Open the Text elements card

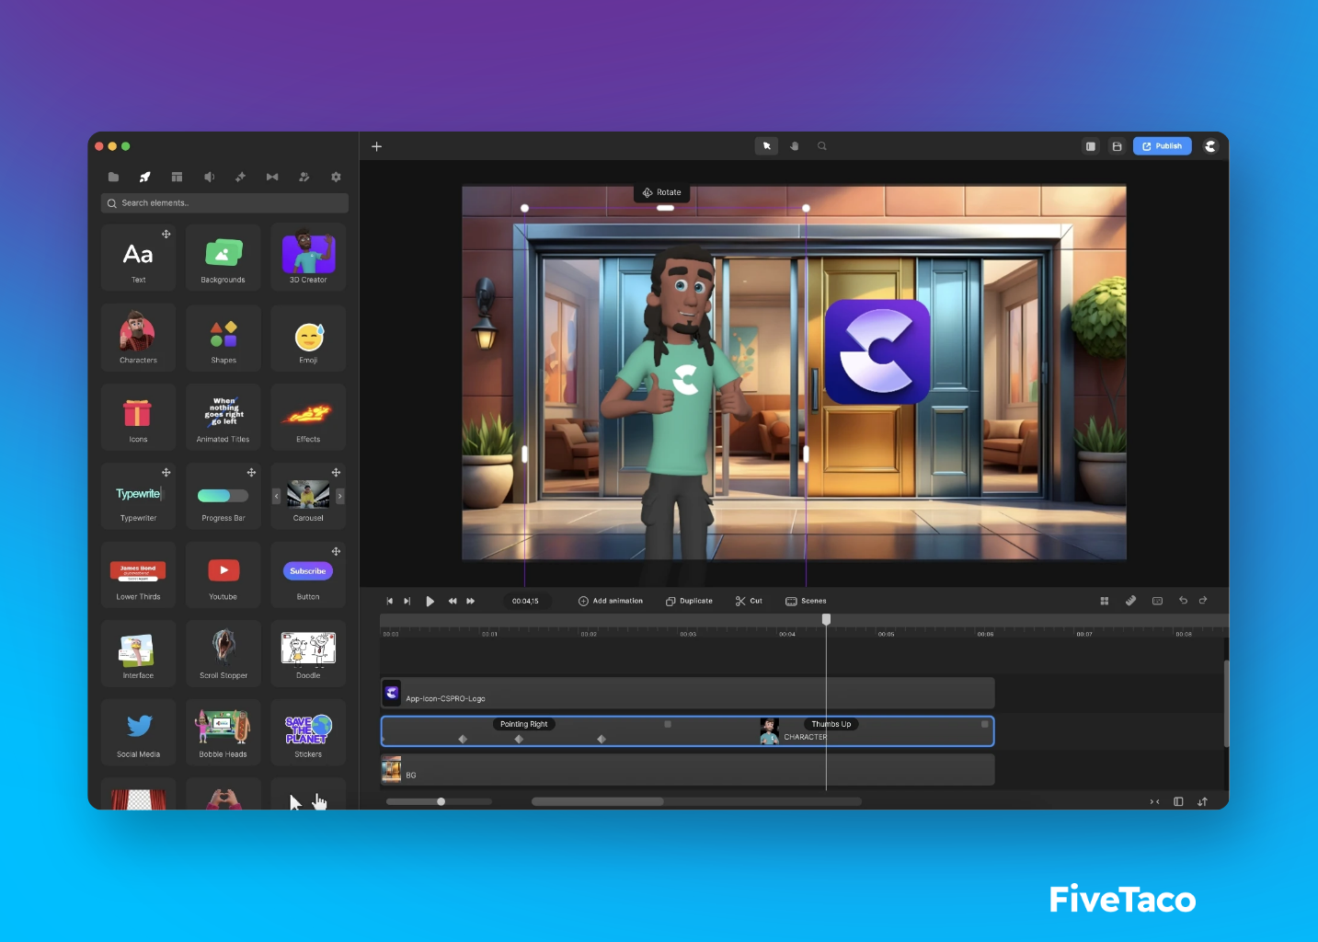(x=138, y=257)
